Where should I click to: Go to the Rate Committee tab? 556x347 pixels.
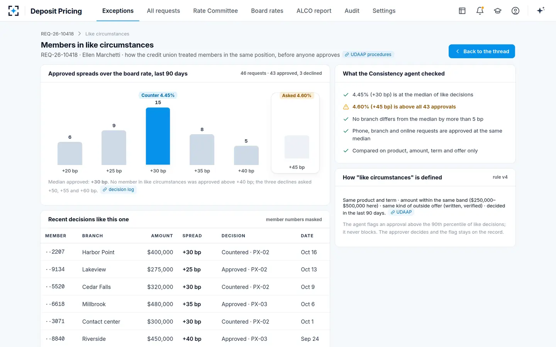[x=215, y=11]
